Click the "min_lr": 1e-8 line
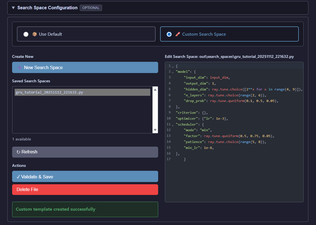 point(199,148)
